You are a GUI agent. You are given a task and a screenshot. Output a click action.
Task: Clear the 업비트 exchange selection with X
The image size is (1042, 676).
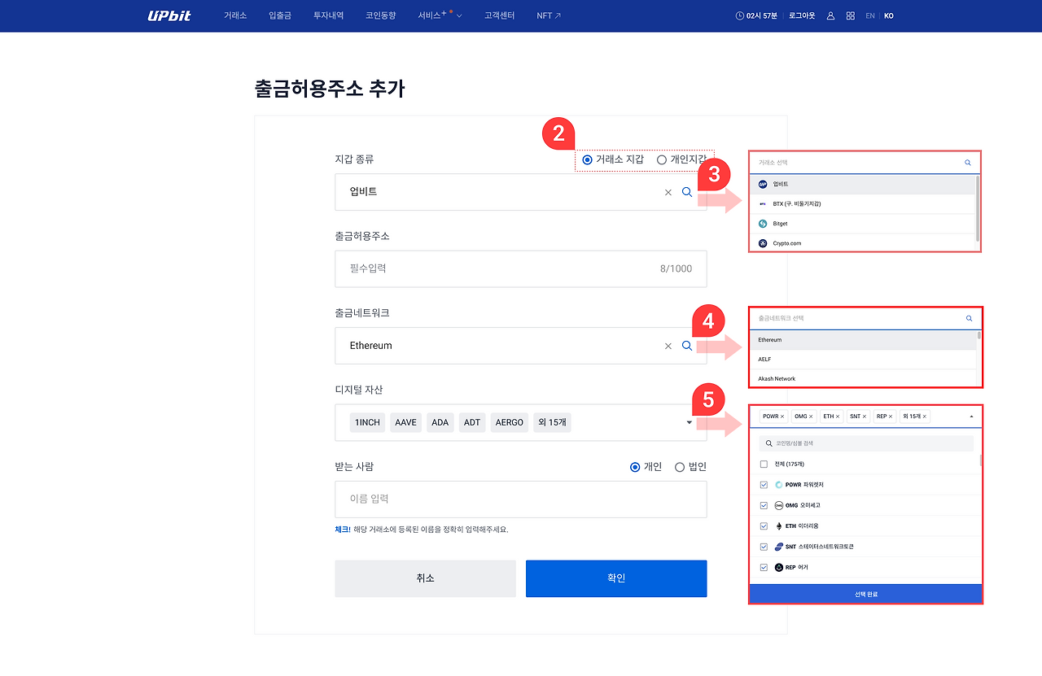point(668,192)
